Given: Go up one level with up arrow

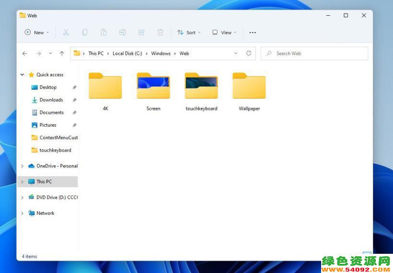Looking at the screenshot, I should coord(62,53).
